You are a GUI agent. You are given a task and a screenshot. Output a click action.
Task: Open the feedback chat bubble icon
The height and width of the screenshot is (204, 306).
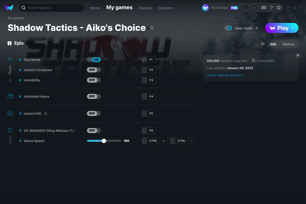click(x=262, y=44)
